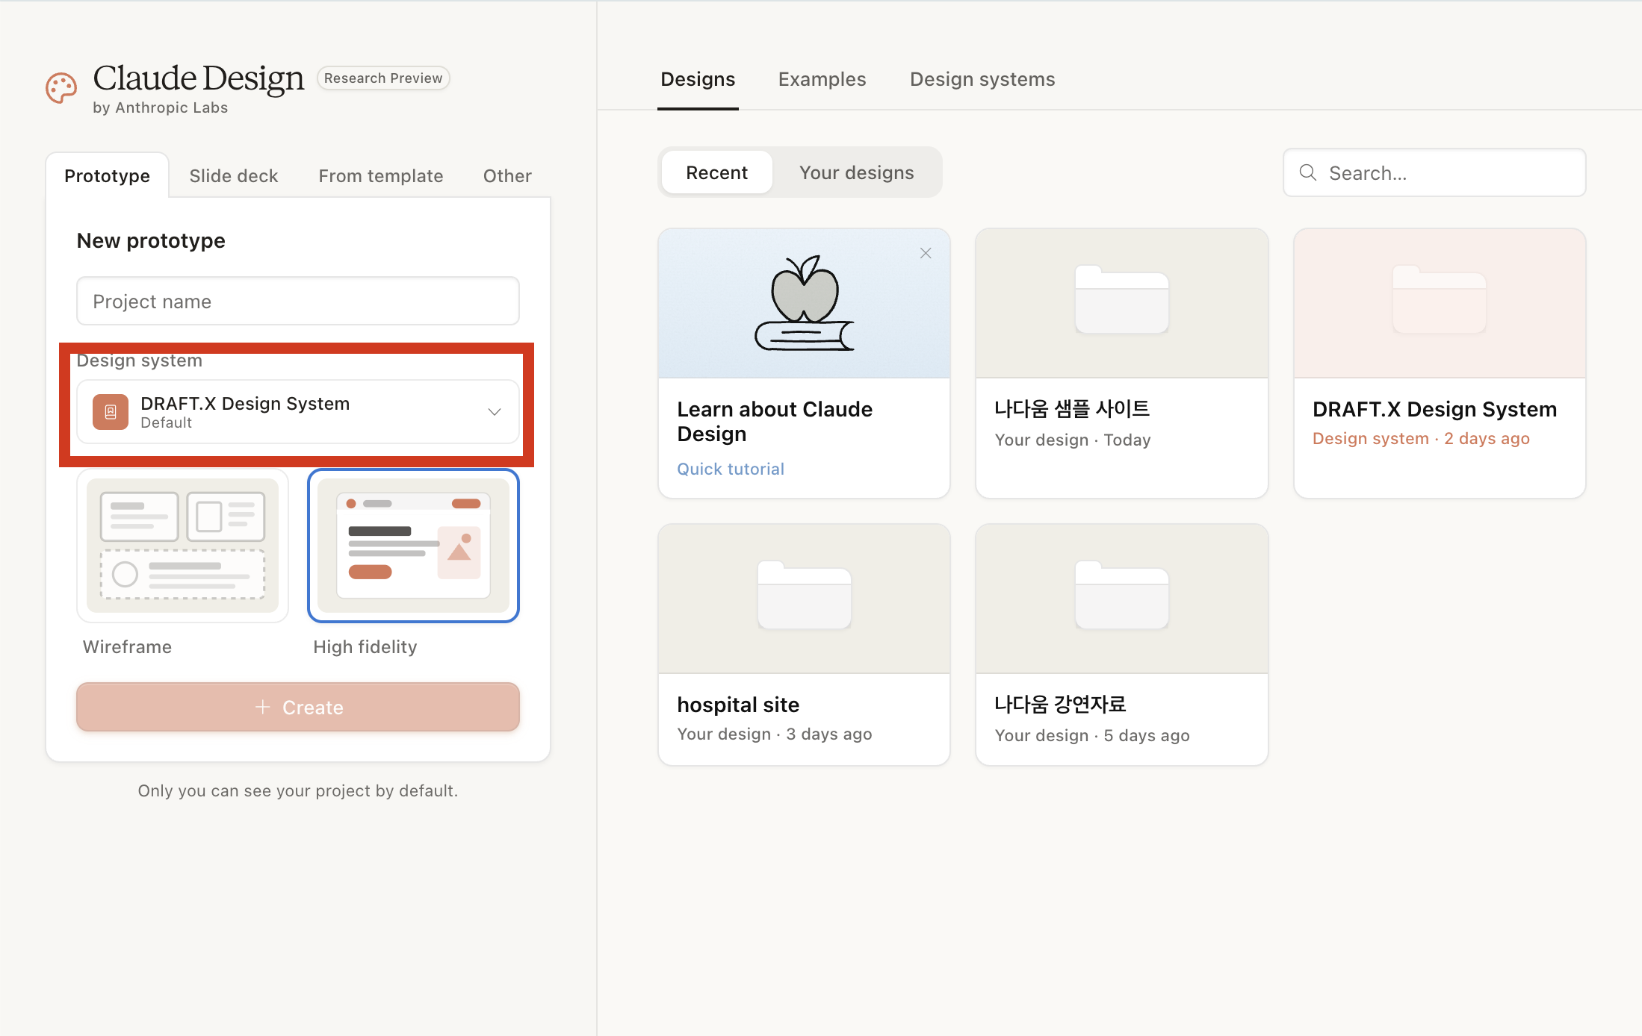Open the DRAFT.X Design System card title
Screen dimensions: 1642x1036
click(x=1434, y=409)
